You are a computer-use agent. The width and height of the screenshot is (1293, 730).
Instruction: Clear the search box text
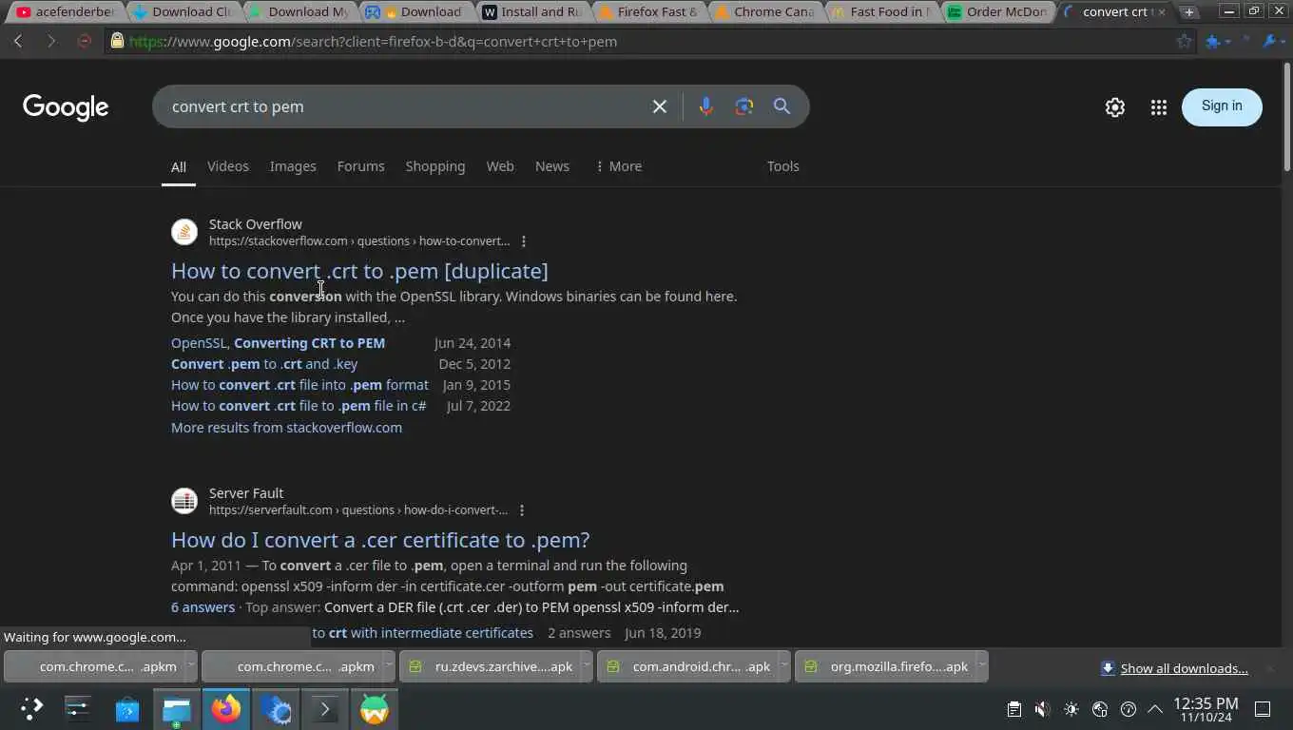click(660, 106)
